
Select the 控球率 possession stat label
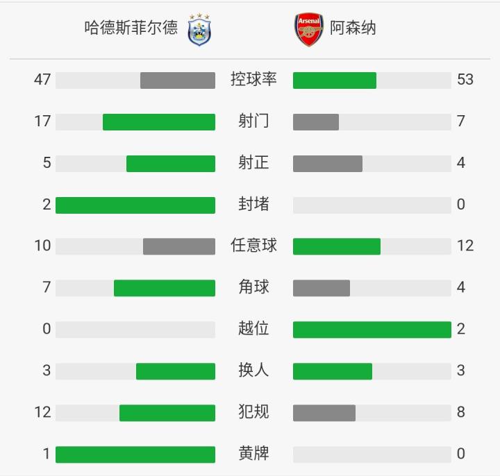(x=253, y=80)
